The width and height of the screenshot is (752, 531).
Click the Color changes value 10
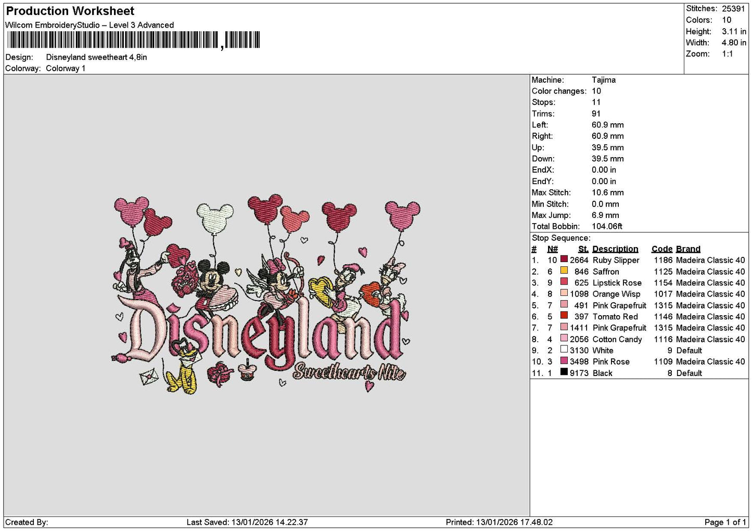[596, 91]
